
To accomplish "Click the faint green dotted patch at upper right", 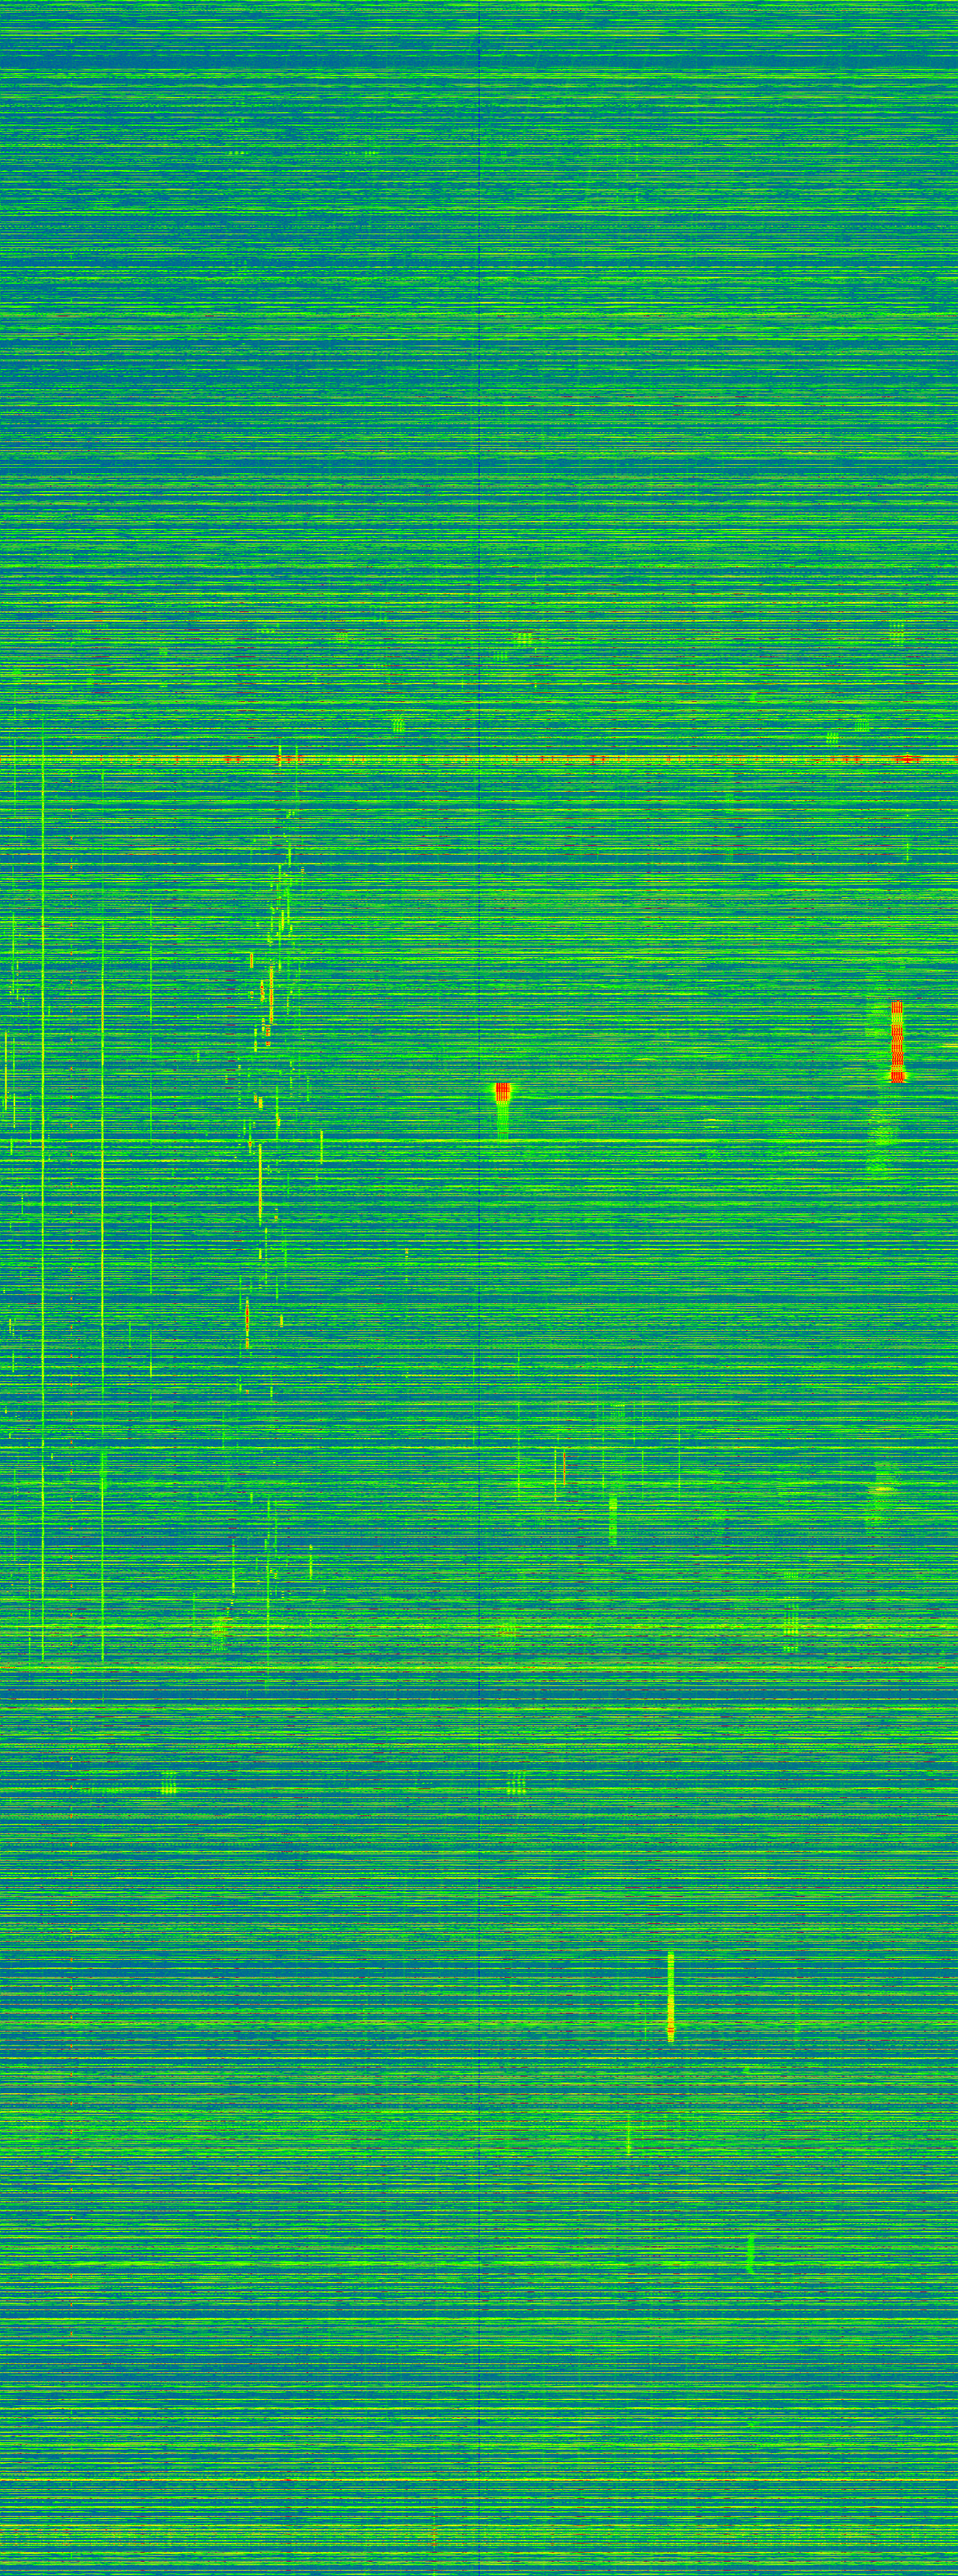I will 897,632.
